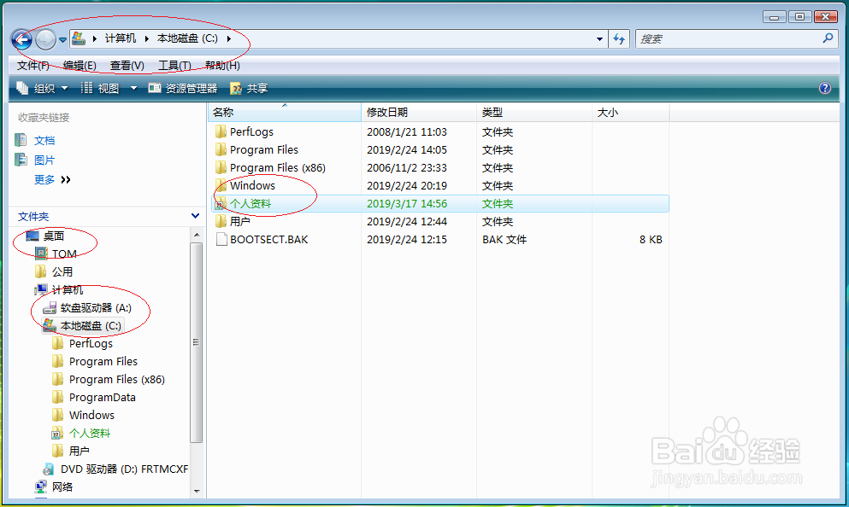Open the recent pages dropdown arrow
Viewport: 849px width, 507px height.
62,40
